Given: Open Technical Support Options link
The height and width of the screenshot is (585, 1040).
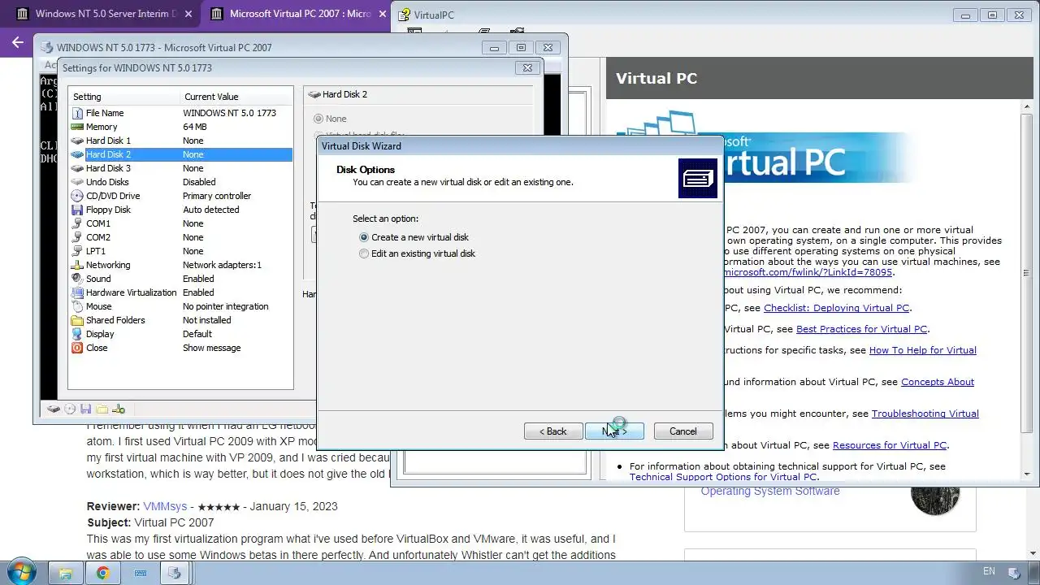Looking at the screenshot, I should [722, 476].
